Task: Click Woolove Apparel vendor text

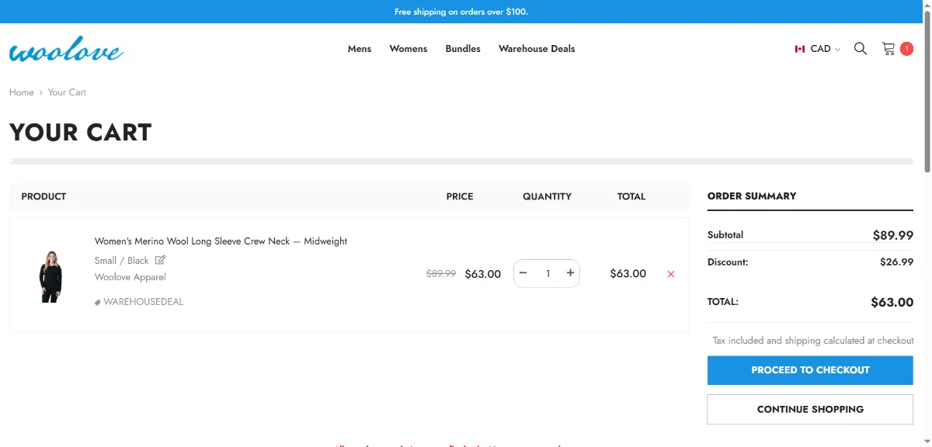Action: tap(130, 277)
